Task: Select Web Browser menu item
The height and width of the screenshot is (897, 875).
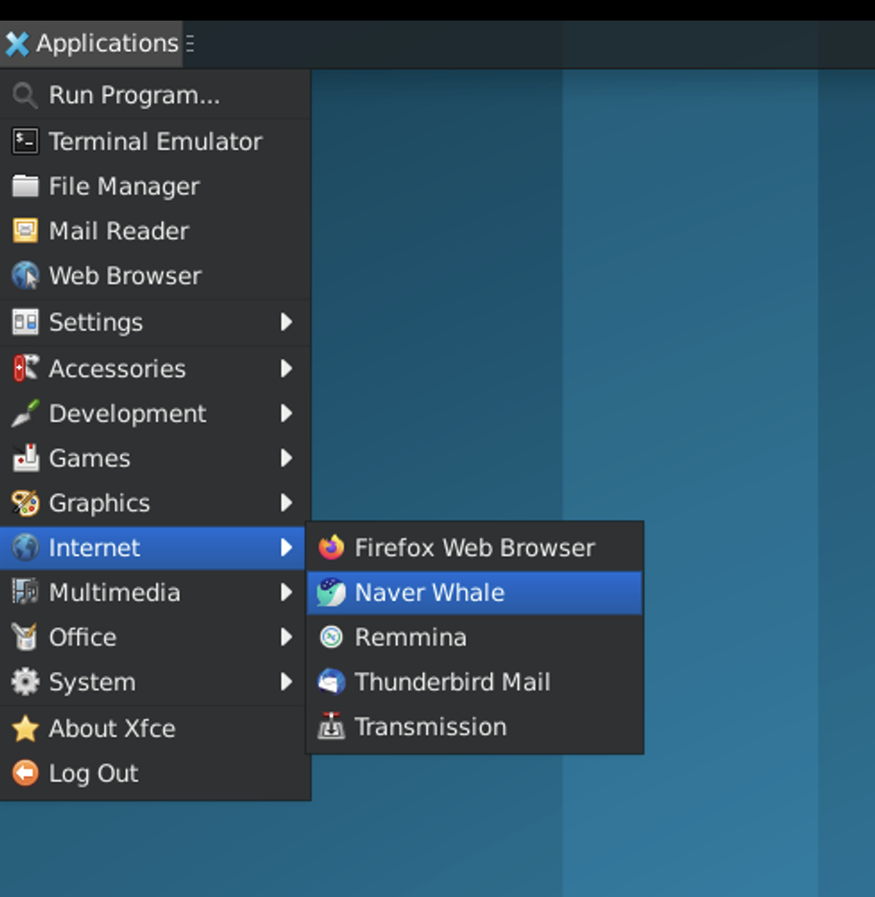Action: click(155, 275)
